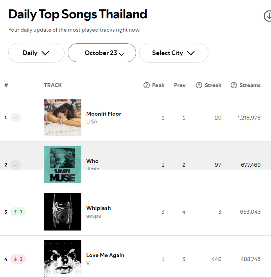Viewport: 271px width, 277px height.
Task: Click the no-change dash badge for Moonlit Floor
Action: pos(16,117)
